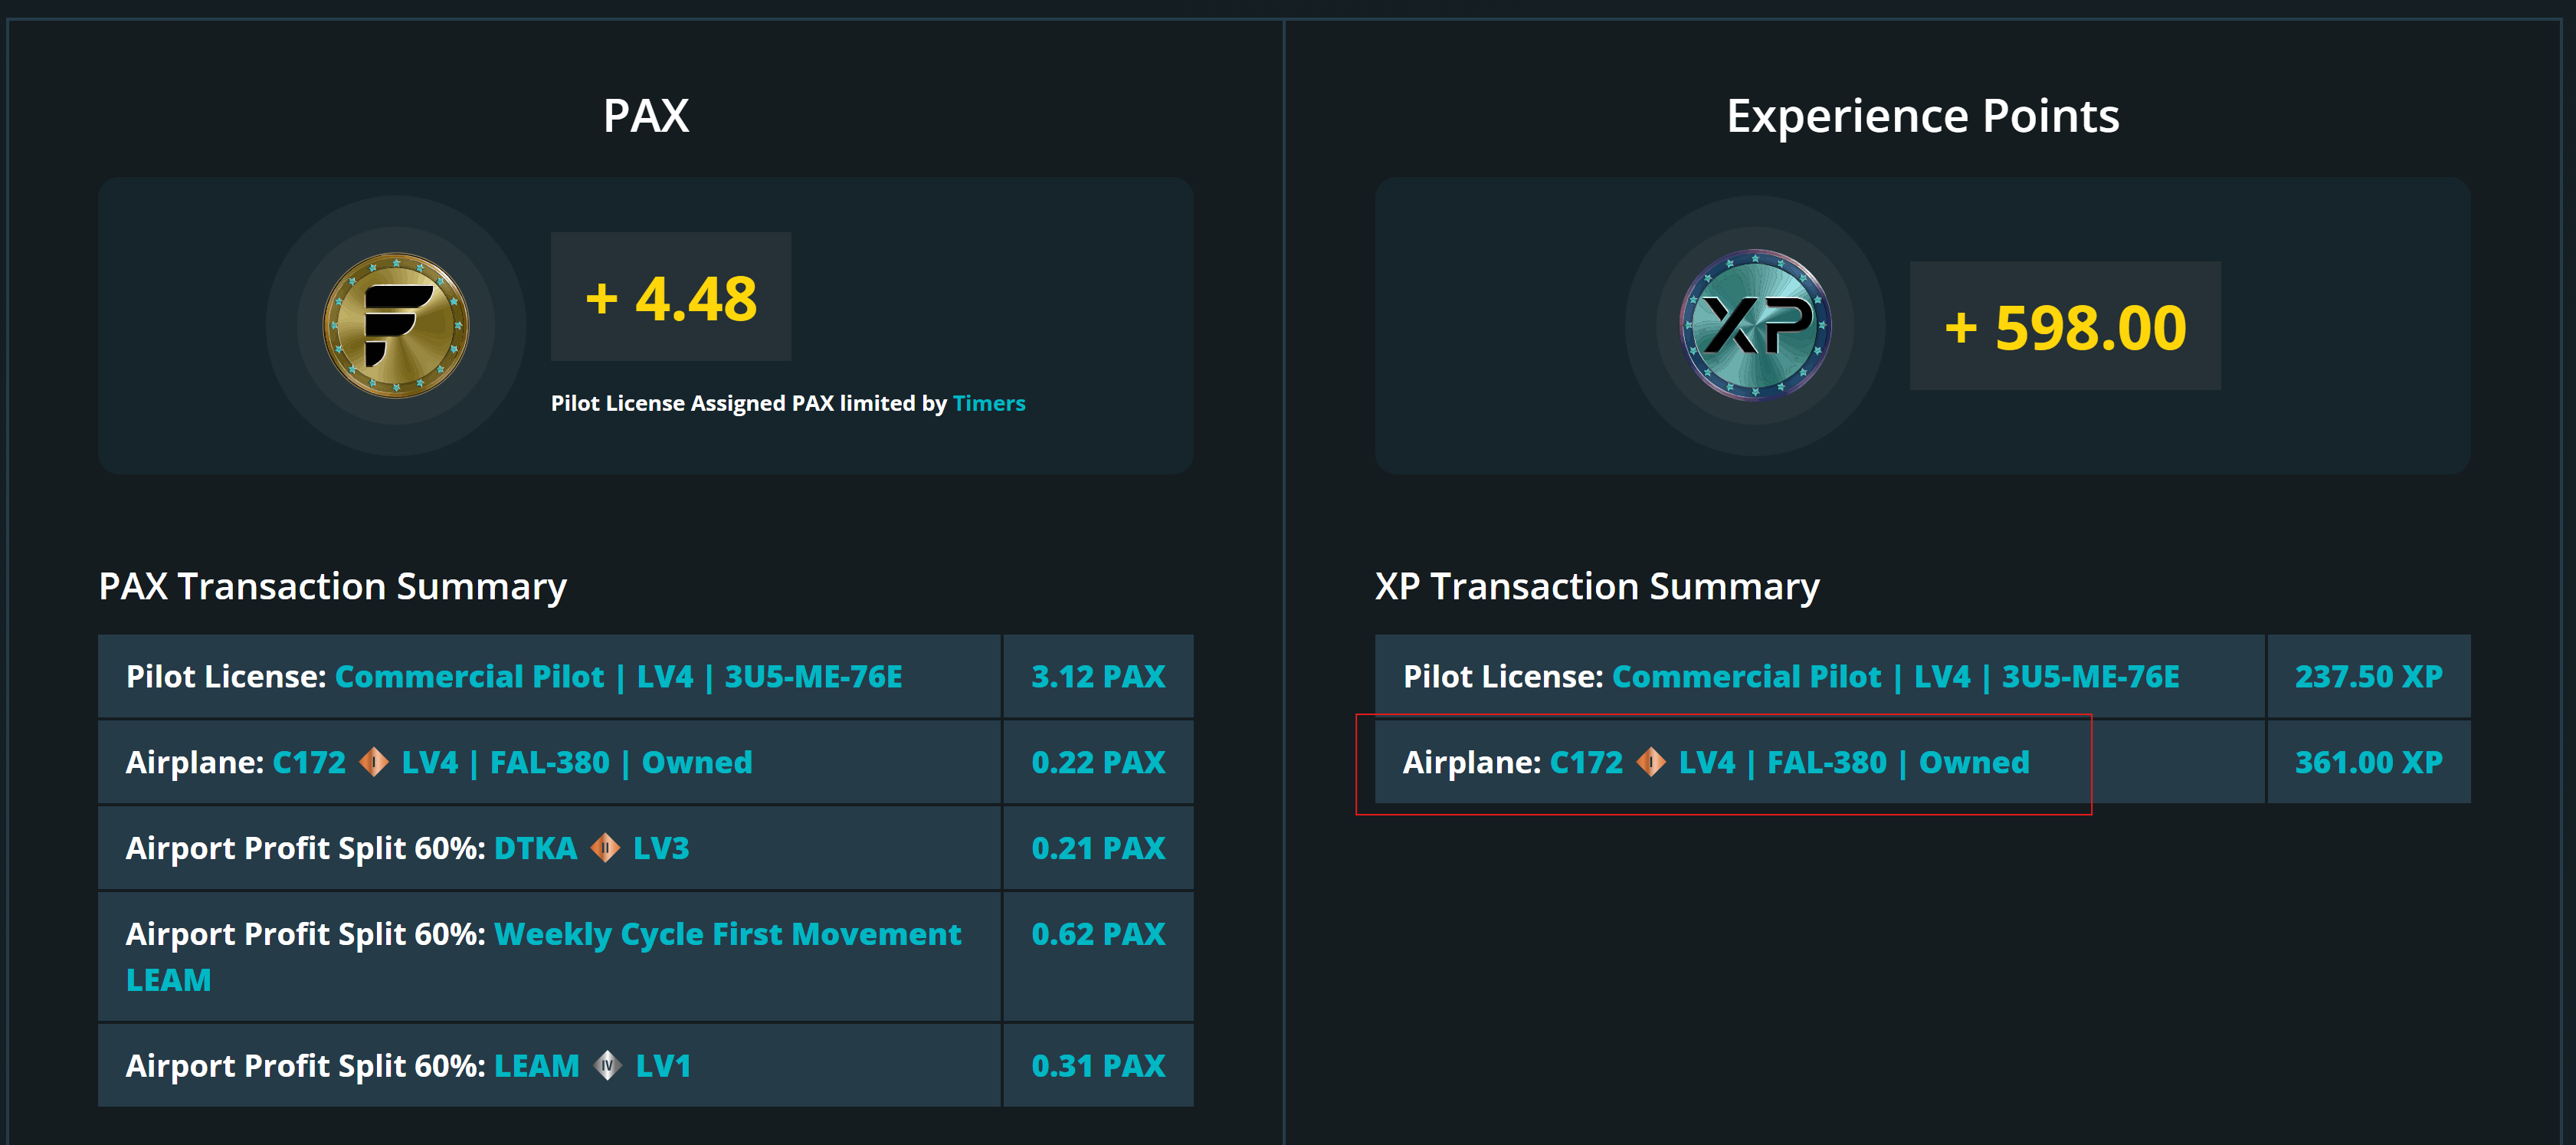The height and width of the screenshot is (1145, 2576).
Task: Select the 237.50 XP amount cell
Action: click(x=2368, y=677)
